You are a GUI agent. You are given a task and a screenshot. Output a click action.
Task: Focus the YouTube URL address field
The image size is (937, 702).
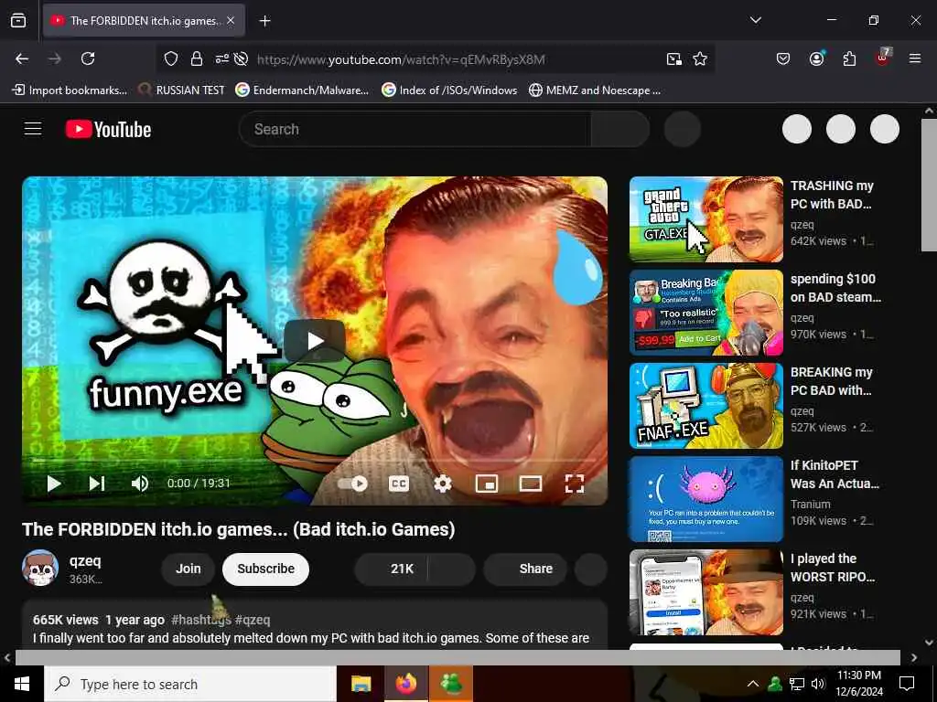[401, 59]
